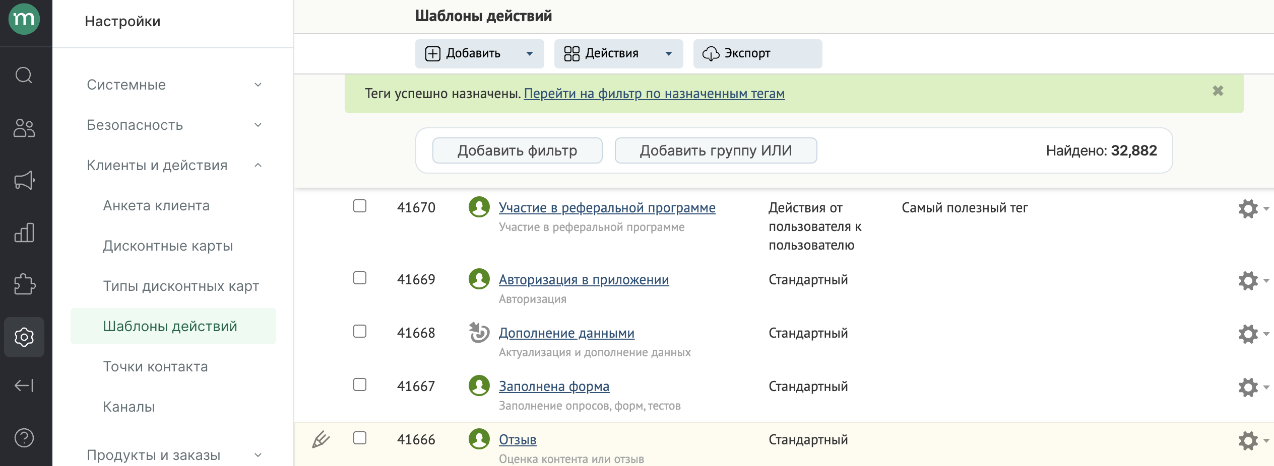
Task: Follow link Перейти на фильтр по назначенным тегам
Action: 654,94
